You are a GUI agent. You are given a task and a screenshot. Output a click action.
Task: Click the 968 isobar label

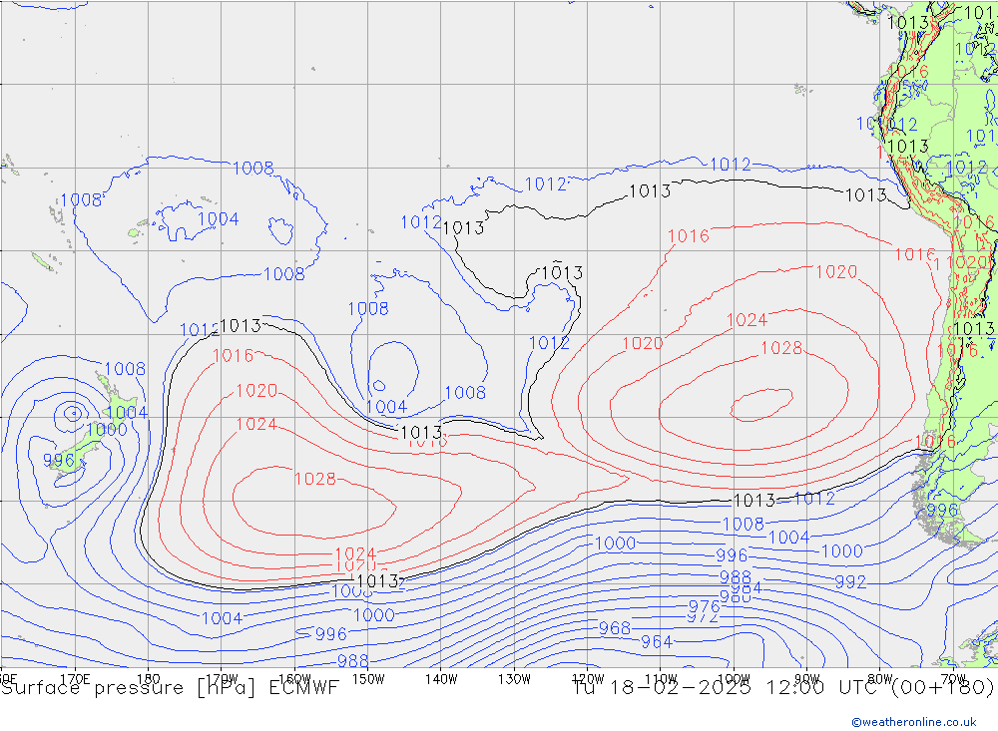pos(614,628)
